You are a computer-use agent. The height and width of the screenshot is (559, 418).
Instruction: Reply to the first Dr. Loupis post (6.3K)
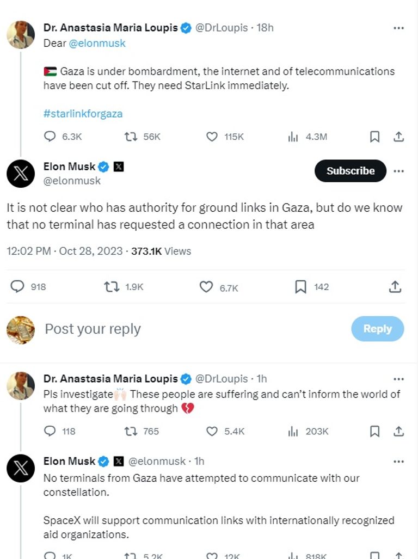point(50,137)
